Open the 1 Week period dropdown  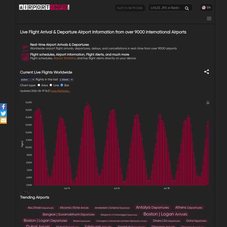coord(66,79)
